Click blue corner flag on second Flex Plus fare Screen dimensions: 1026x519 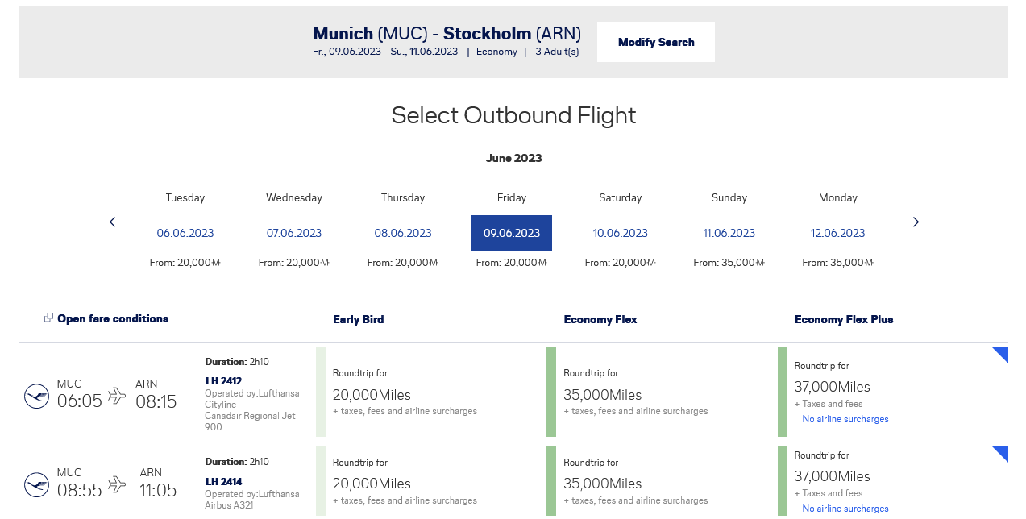(1002, 452)
